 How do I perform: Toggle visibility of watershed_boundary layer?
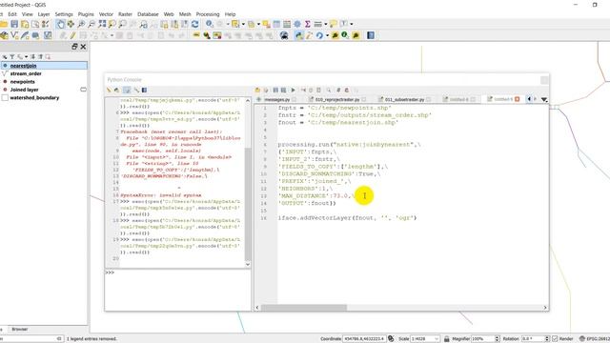coord(5,97)
